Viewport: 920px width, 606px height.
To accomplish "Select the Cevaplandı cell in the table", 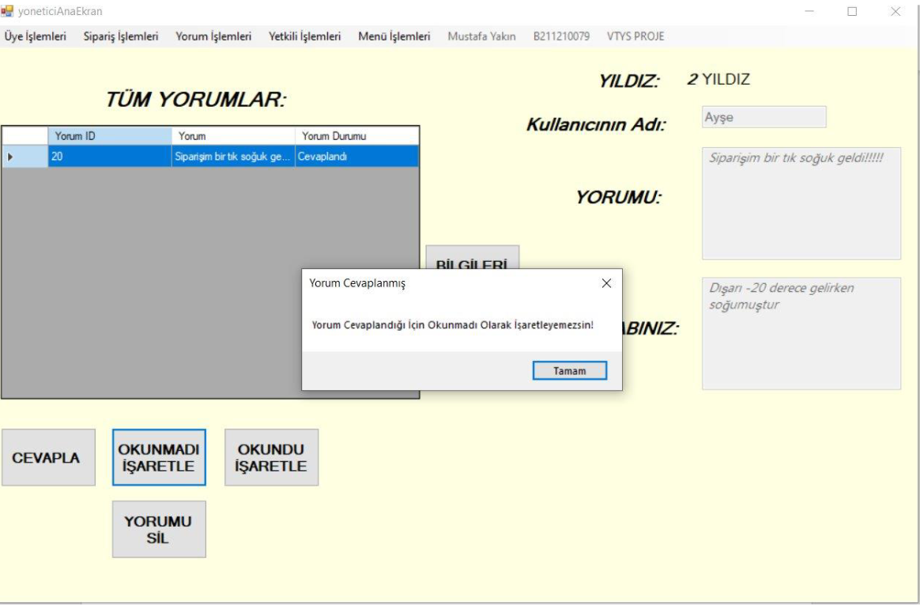I will (x=356, y=157).
